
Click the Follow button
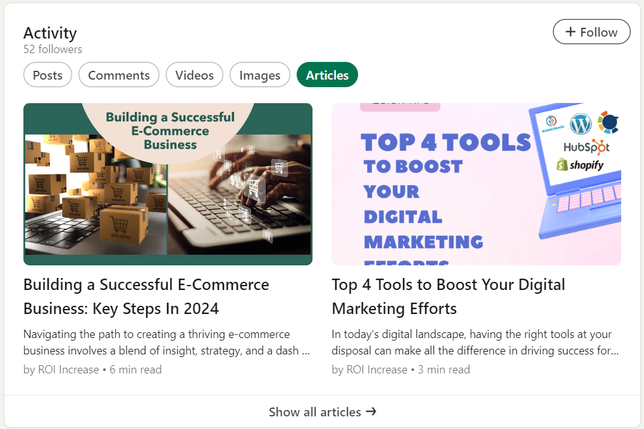(591, 31)
